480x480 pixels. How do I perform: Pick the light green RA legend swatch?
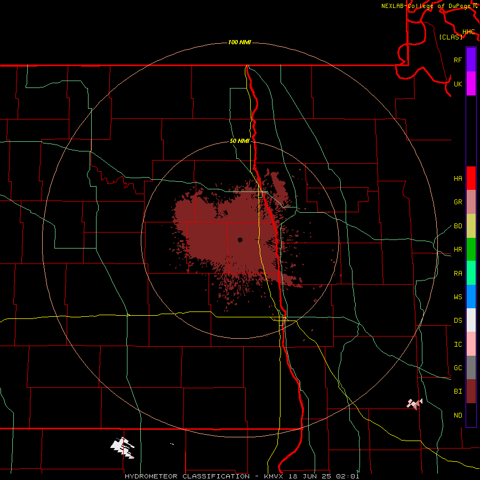tap(471, 273)
